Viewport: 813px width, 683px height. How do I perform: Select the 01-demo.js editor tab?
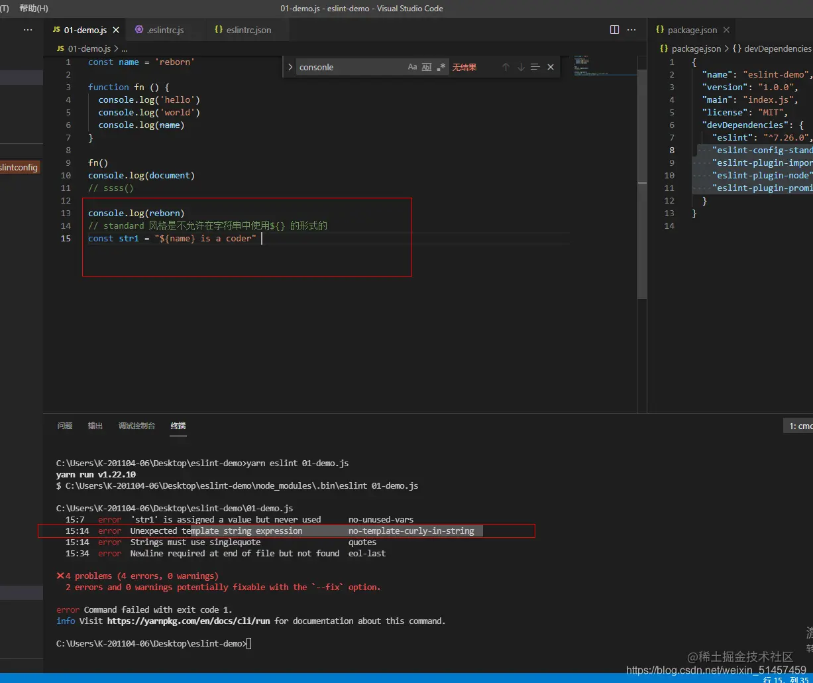85,30
